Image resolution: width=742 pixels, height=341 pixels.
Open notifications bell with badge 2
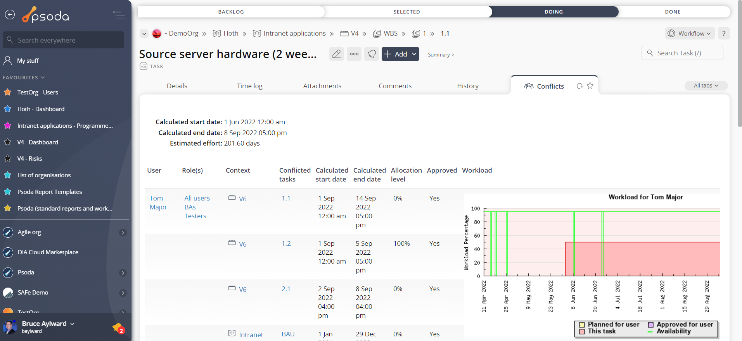click(118, 328)
